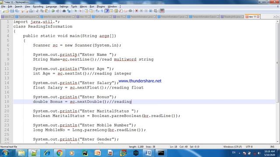The width and height of the screenshot is (280, 157).
Task: Redo the edit via toolbar
Action: pyautogui.click(x=58, y=11)
